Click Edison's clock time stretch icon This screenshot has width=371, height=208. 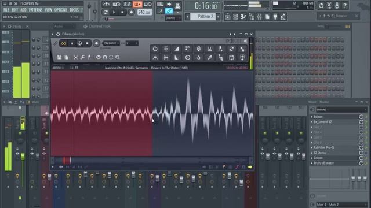click(188, 57)
